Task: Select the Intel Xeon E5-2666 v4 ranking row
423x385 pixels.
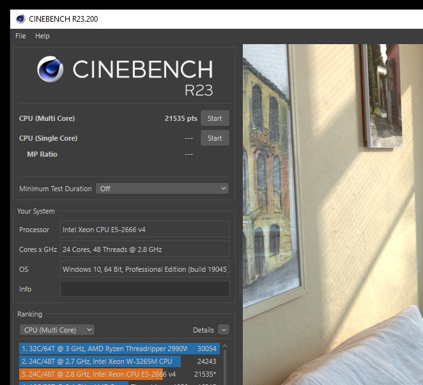Action: pyautogui.click(x=119, y=374)
